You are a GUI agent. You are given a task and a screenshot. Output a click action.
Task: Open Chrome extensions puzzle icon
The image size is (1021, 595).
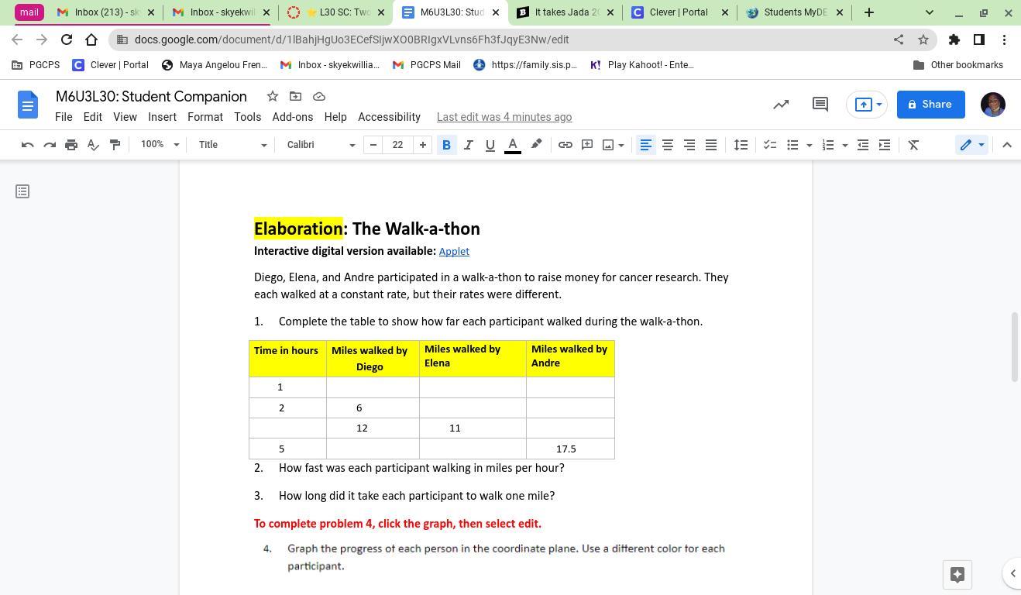pos(954,40)
